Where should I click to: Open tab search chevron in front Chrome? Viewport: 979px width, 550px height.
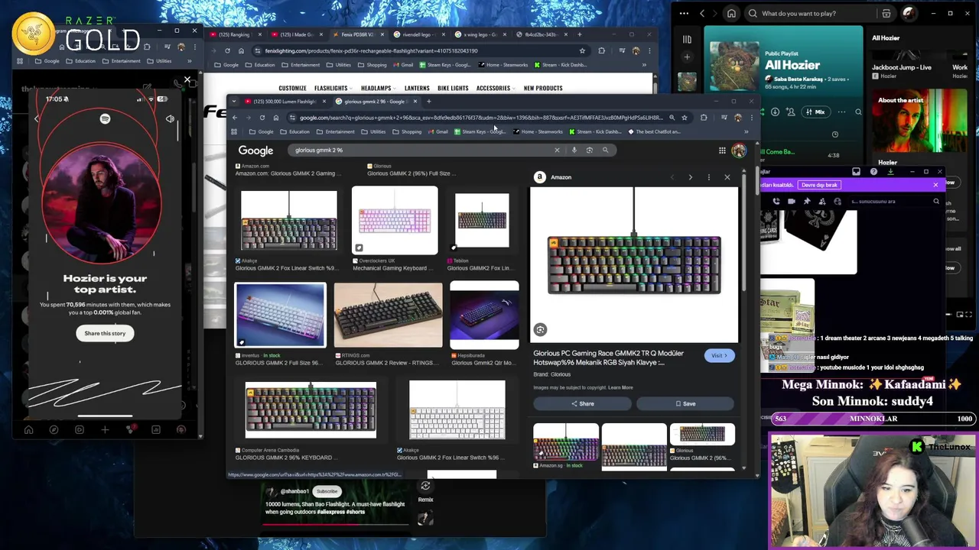pyautogui.click(x=235, y=101)
